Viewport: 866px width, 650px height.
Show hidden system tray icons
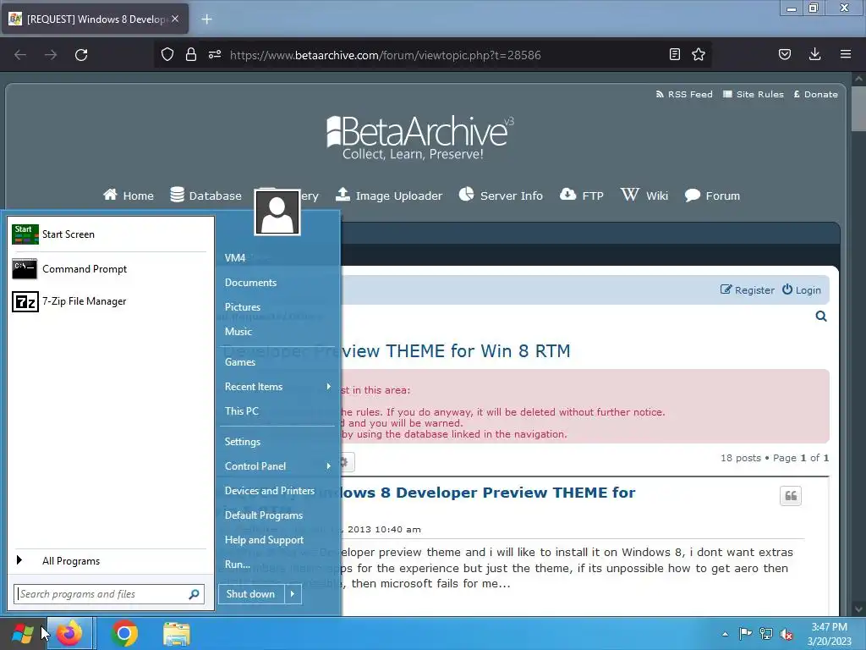pos(725,634)
